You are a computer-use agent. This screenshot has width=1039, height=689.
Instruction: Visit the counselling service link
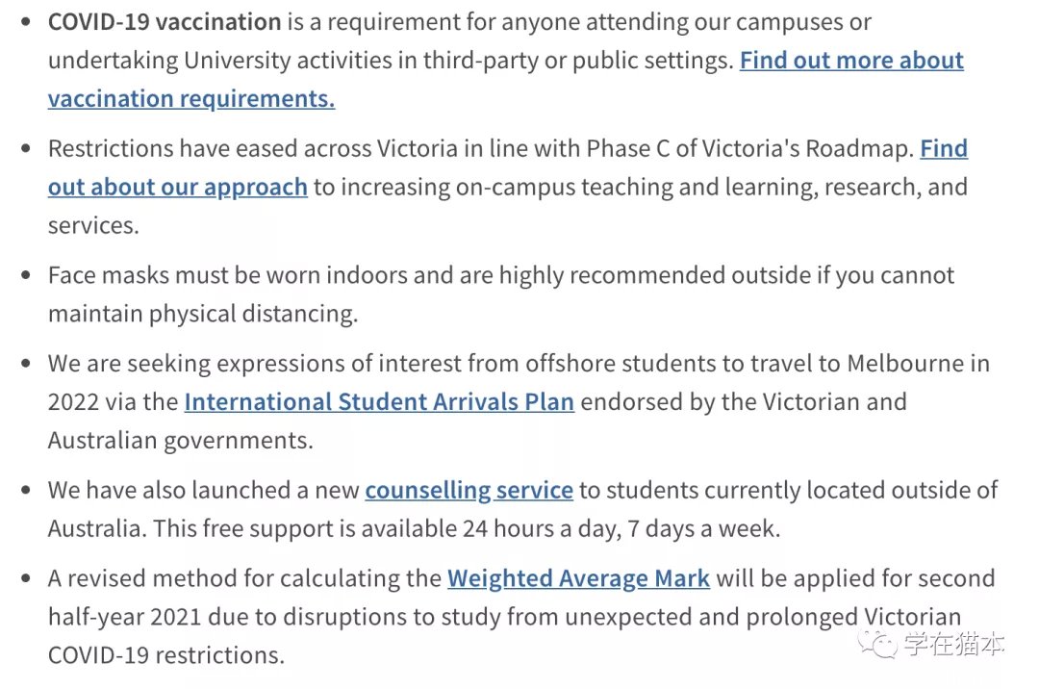click(x=469, y=490)
